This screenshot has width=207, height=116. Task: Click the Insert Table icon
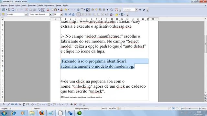(82, 10)
